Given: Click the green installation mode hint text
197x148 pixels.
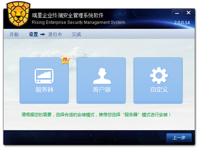Looking at the screenshot, I should coord(96,115).
